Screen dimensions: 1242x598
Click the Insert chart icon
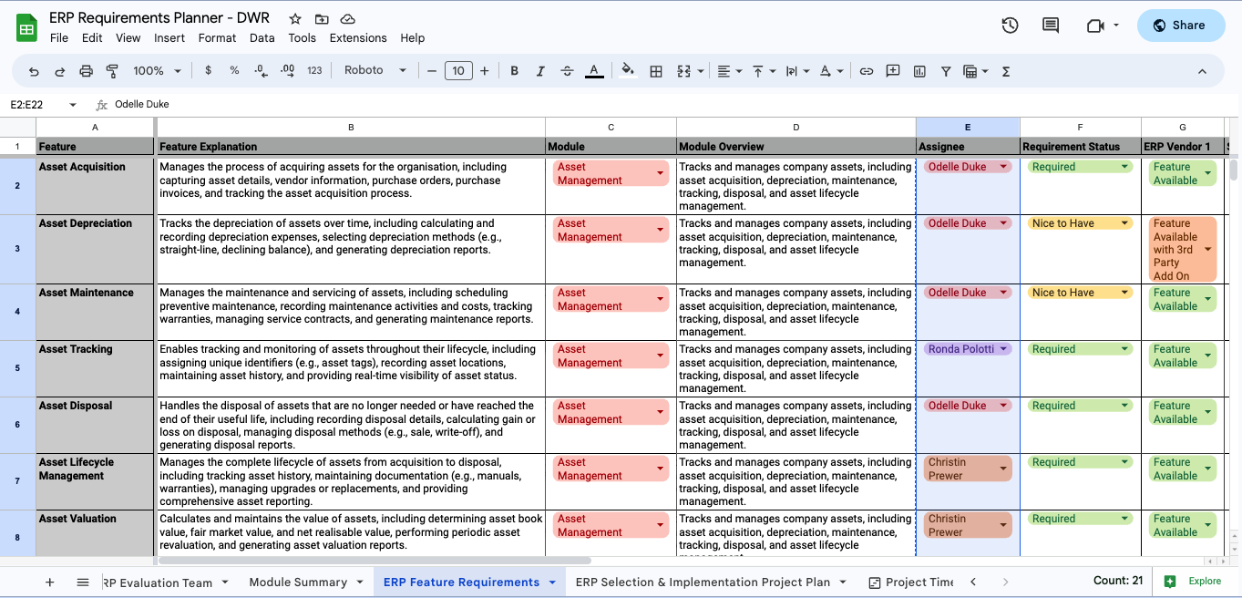(919, 71)
